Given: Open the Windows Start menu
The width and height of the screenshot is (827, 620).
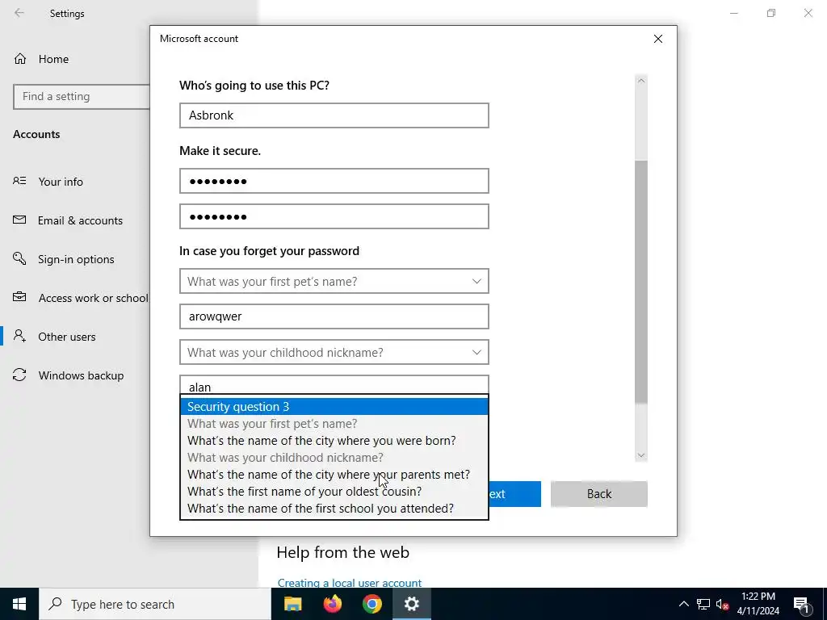Looking at the screenshot, I should tap(19, 604).
